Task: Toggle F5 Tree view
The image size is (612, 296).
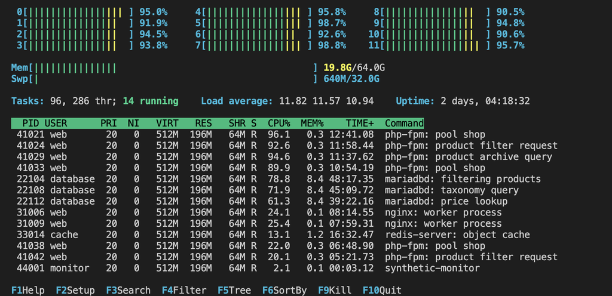Action: (x=234, y=291)
